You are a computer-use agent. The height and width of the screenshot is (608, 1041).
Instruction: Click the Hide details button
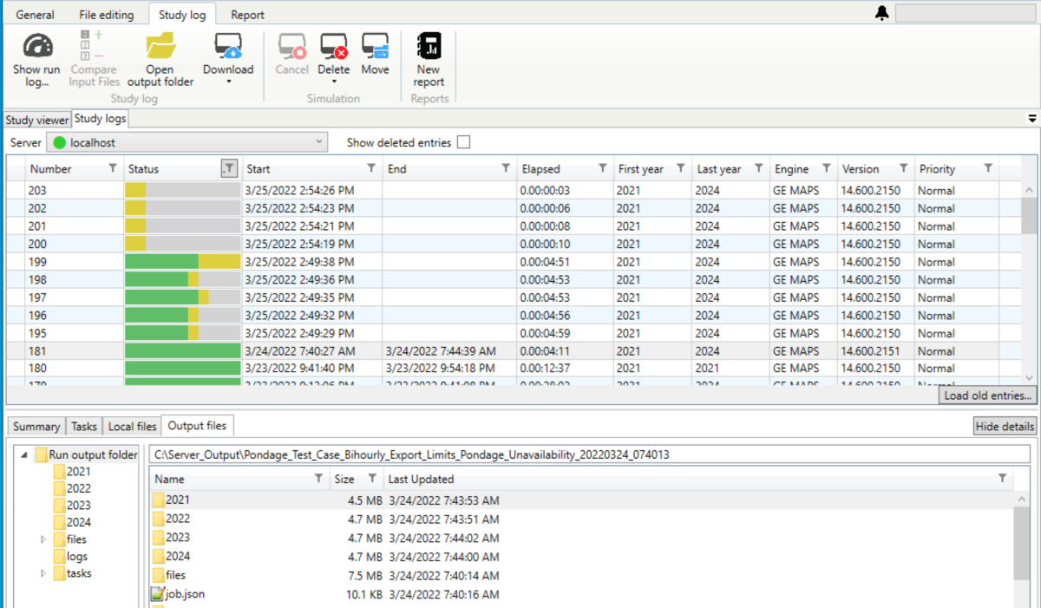pos(1005,426)
